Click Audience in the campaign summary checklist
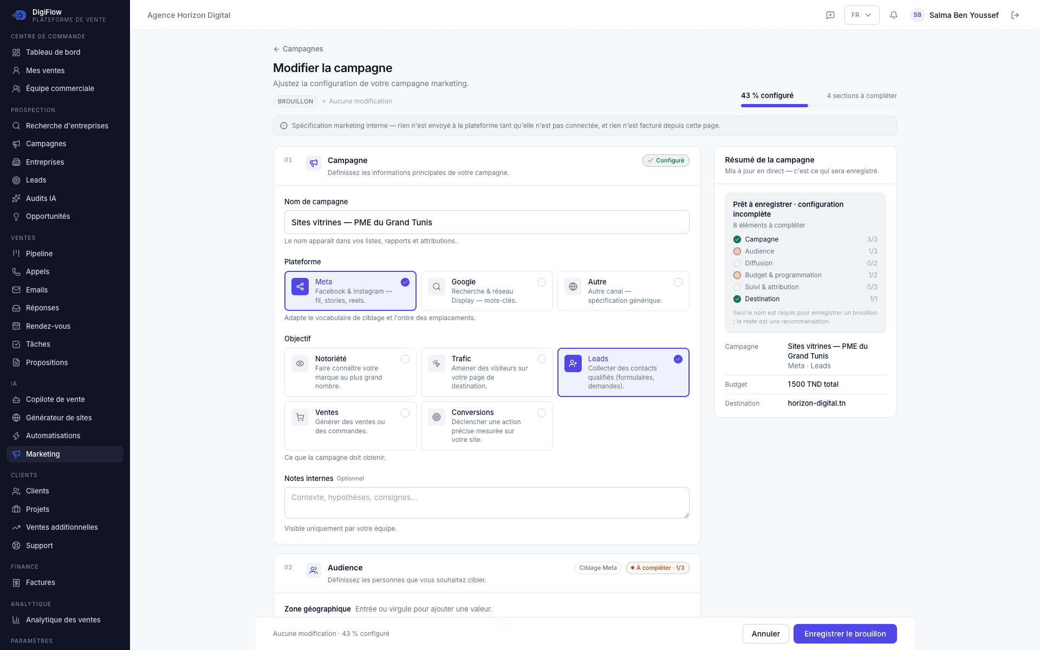The width and height of the screenshot is (1040, 650). click(805, 251)
